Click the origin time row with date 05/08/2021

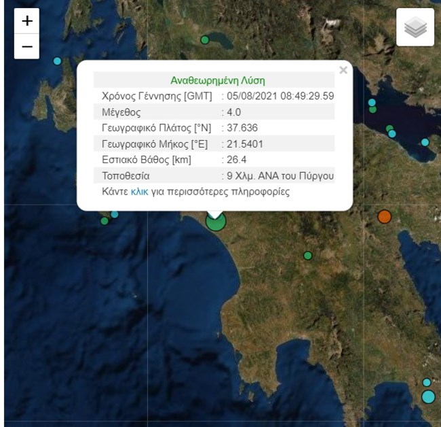214,96
